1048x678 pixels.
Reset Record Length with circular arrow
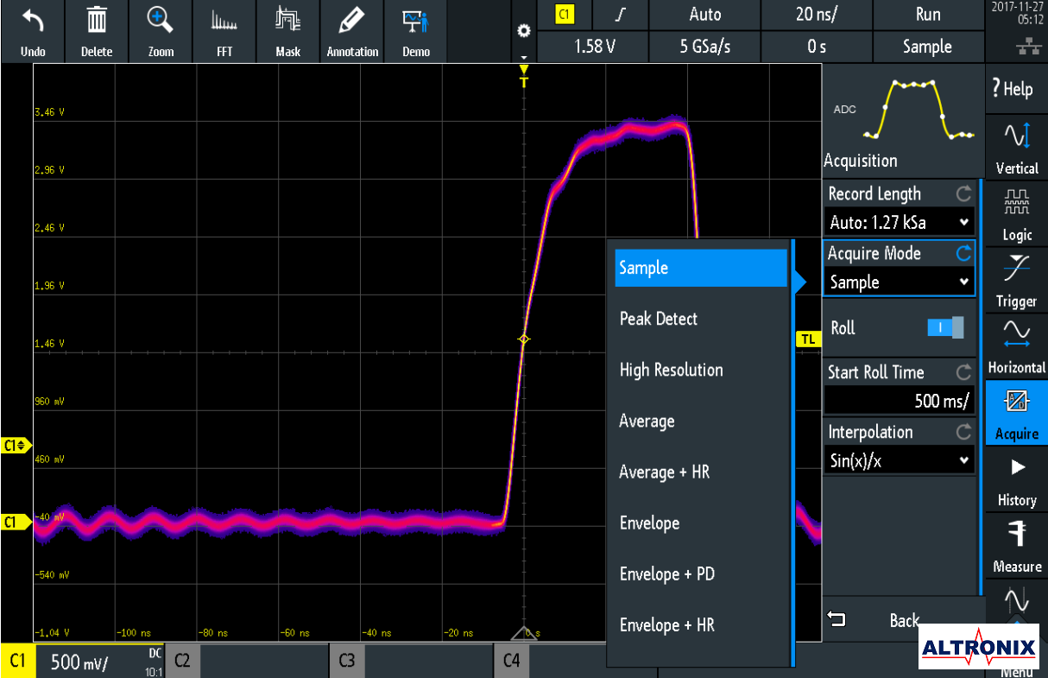[963, 194]
